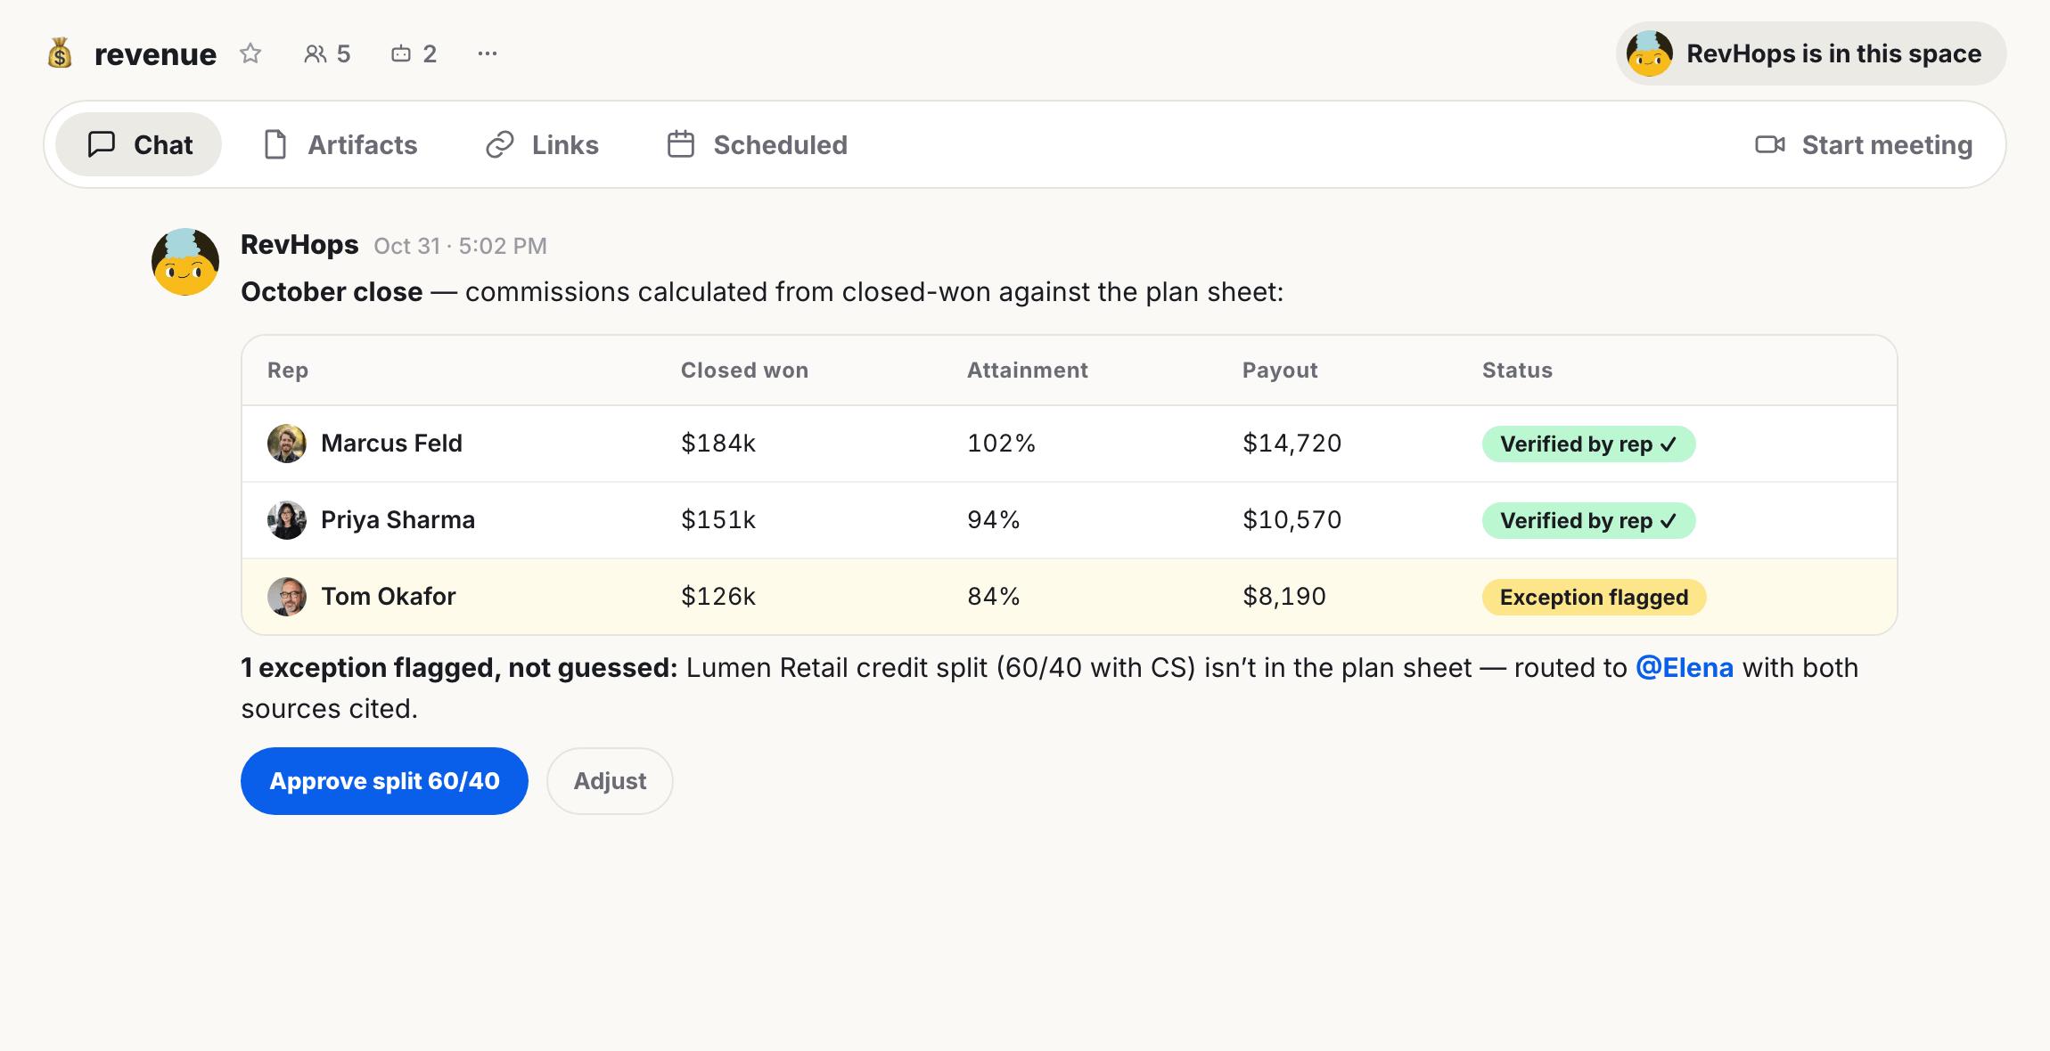Open the more options ellipsis menu
Image resolution: width=2050 pixels, height=1051 pixels.
(x=487, y=53)
